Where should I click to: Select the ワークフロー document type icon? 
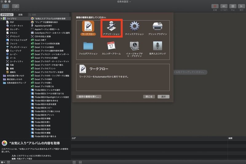88,26
